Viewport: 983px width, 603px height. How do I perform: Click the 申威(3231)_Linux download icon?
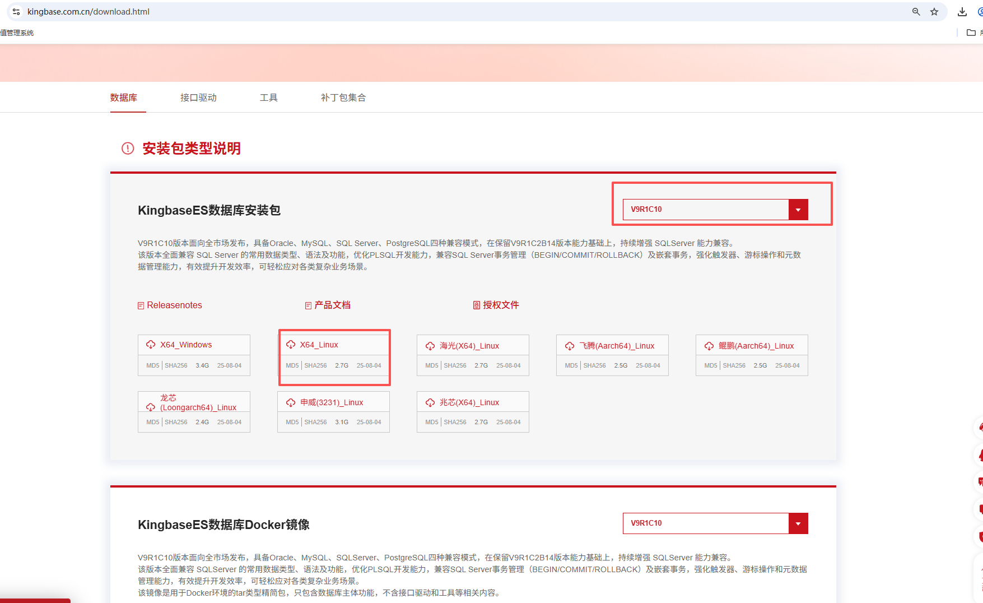(x=291, y=402)
